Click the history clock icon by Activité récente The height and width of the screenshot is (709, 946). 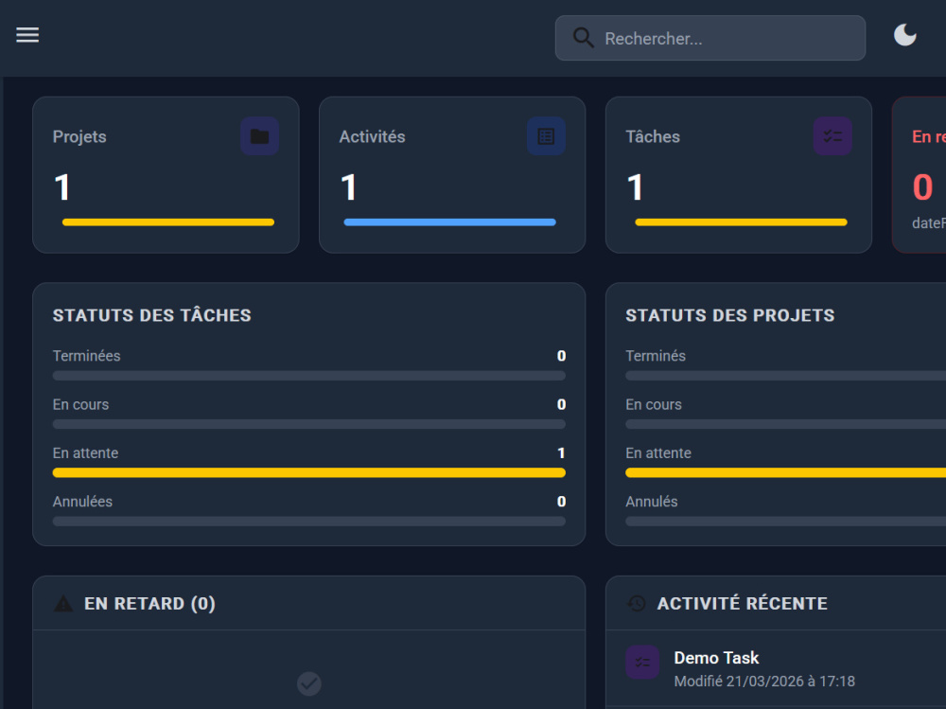[x=637, y=603]
